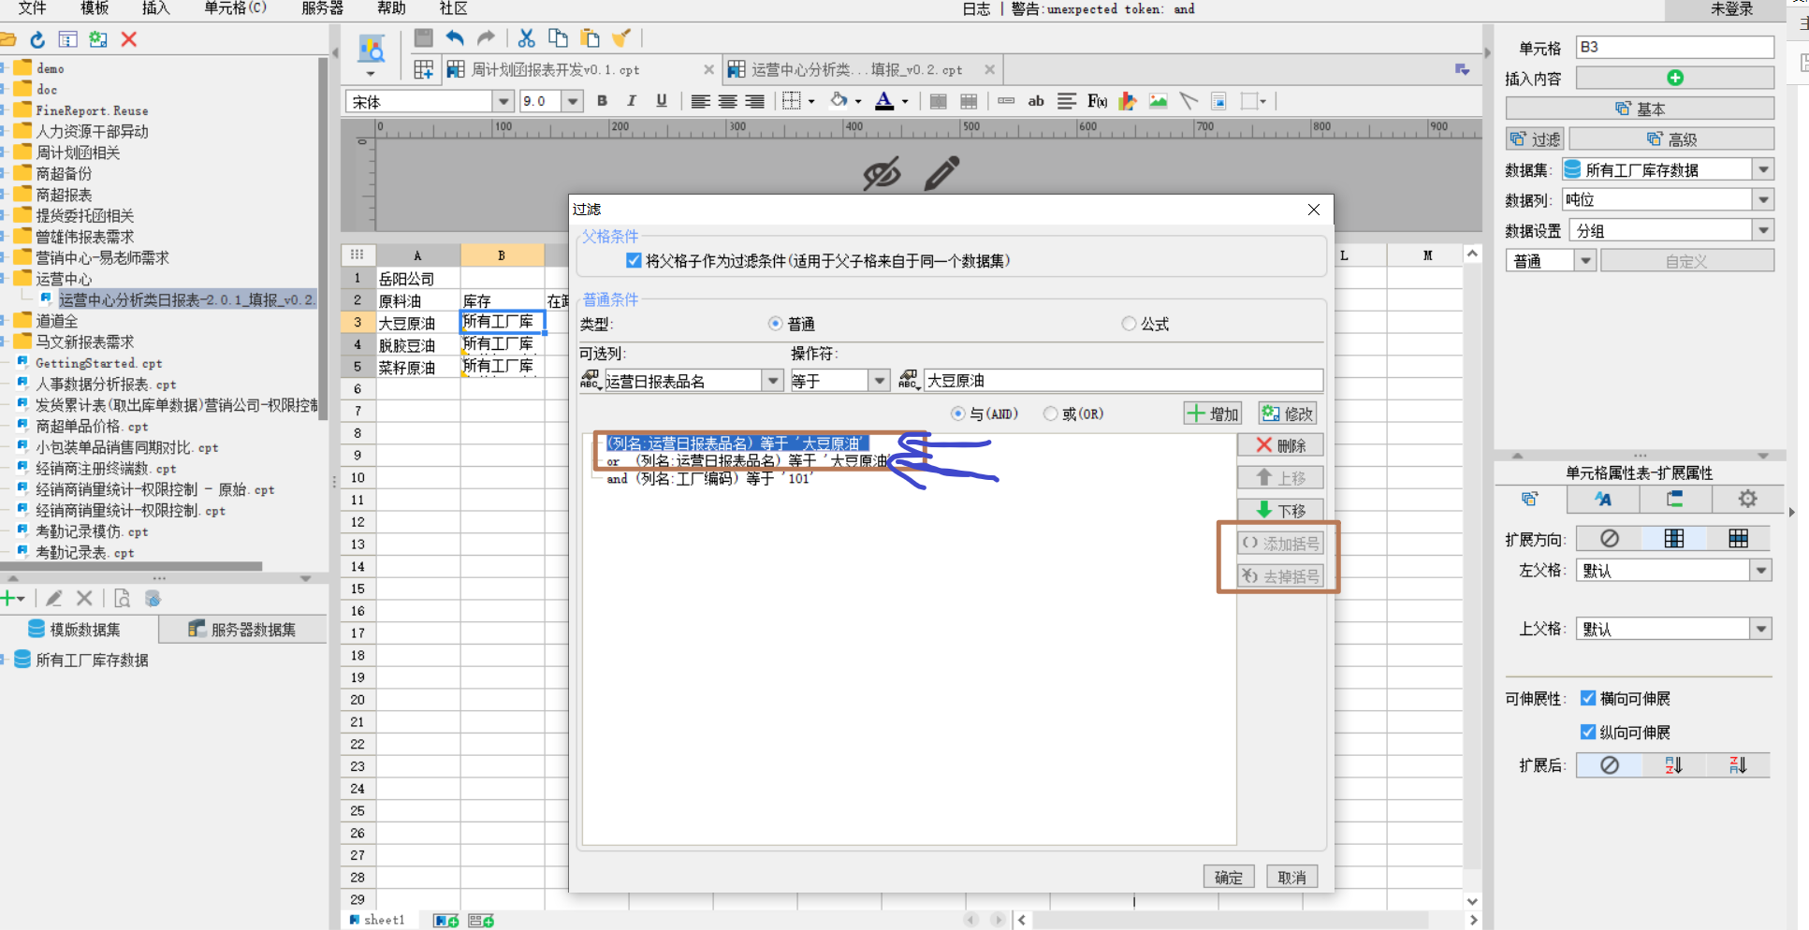The height and width of the screenshot is (930, 1809).
Task: Select the 或(OR) radio button
Action: tap(1051, 414)
